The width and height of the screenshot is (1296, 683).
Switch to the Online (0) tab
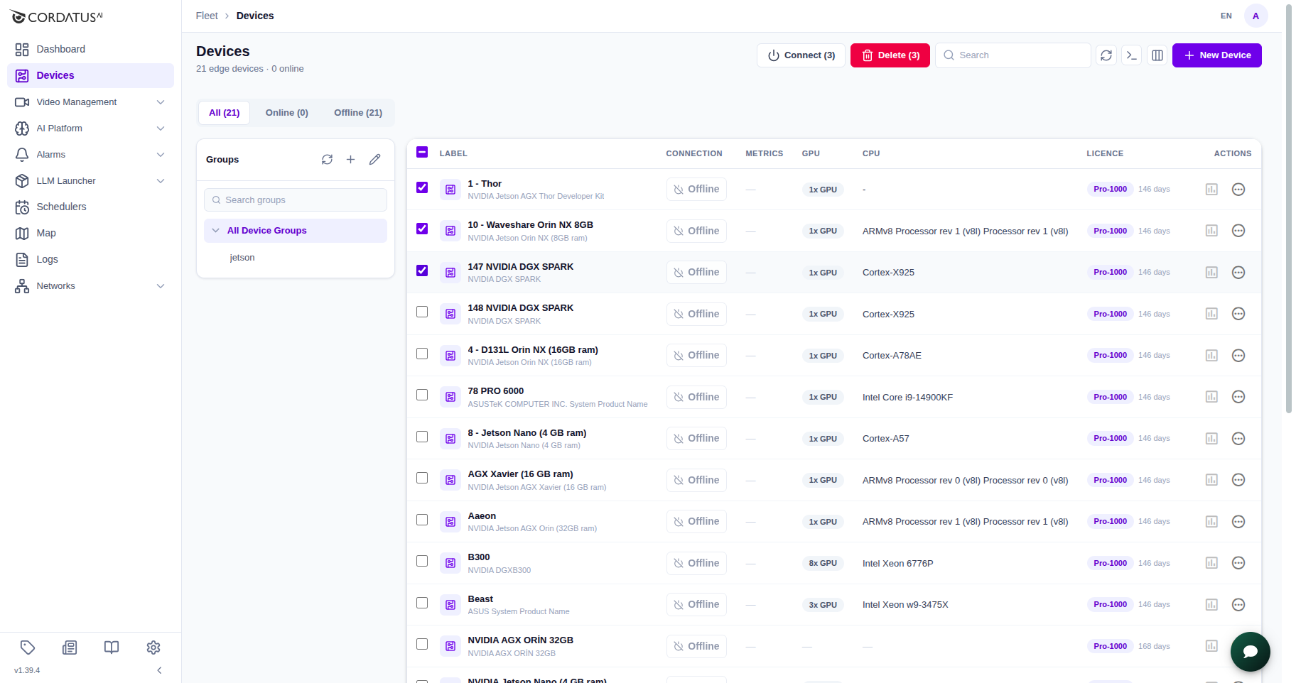[x=287, y=113]
